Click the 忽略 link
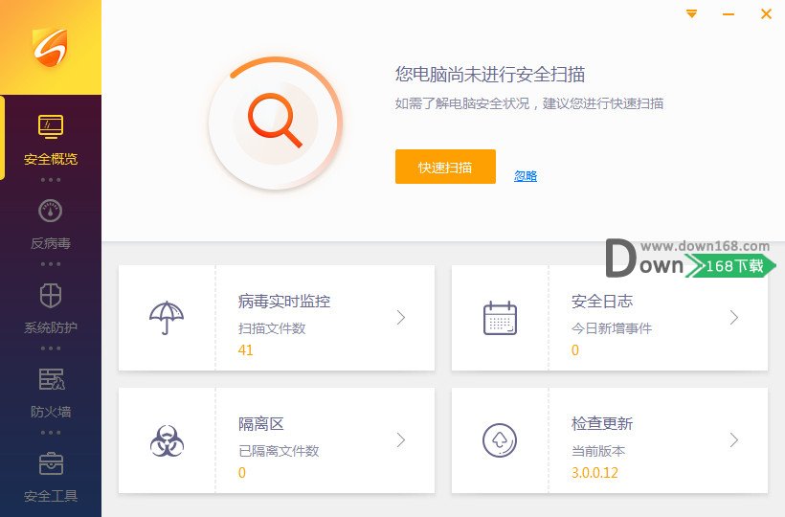785x517 pixels. (526, 175)
